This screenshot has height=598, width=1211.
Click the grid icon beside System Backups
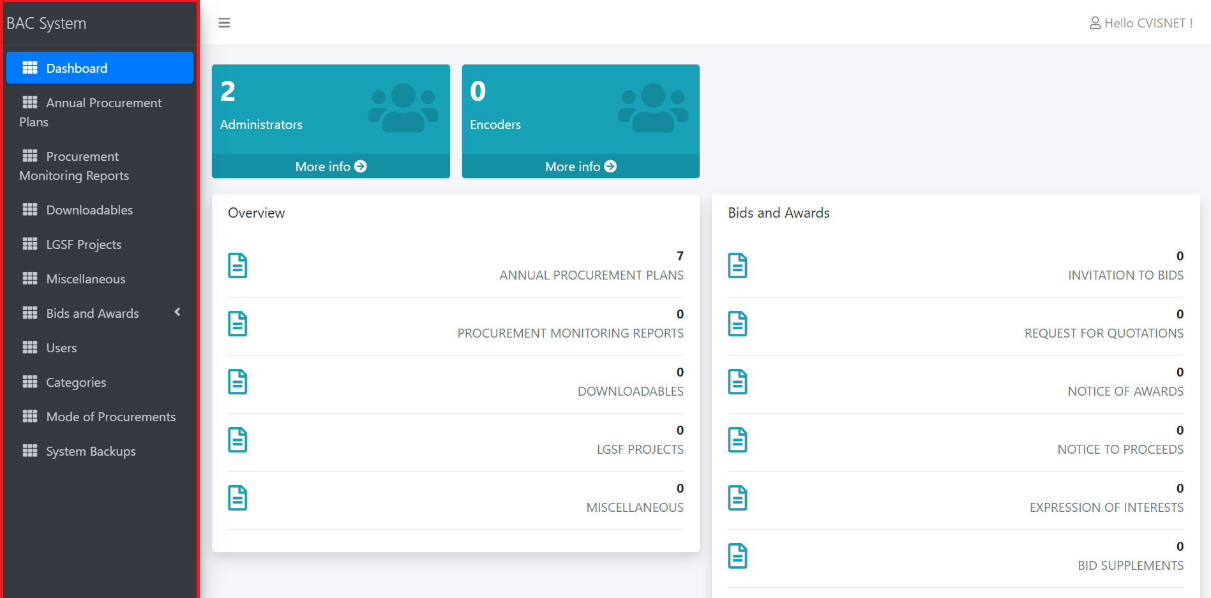click(x=30, y=451)
